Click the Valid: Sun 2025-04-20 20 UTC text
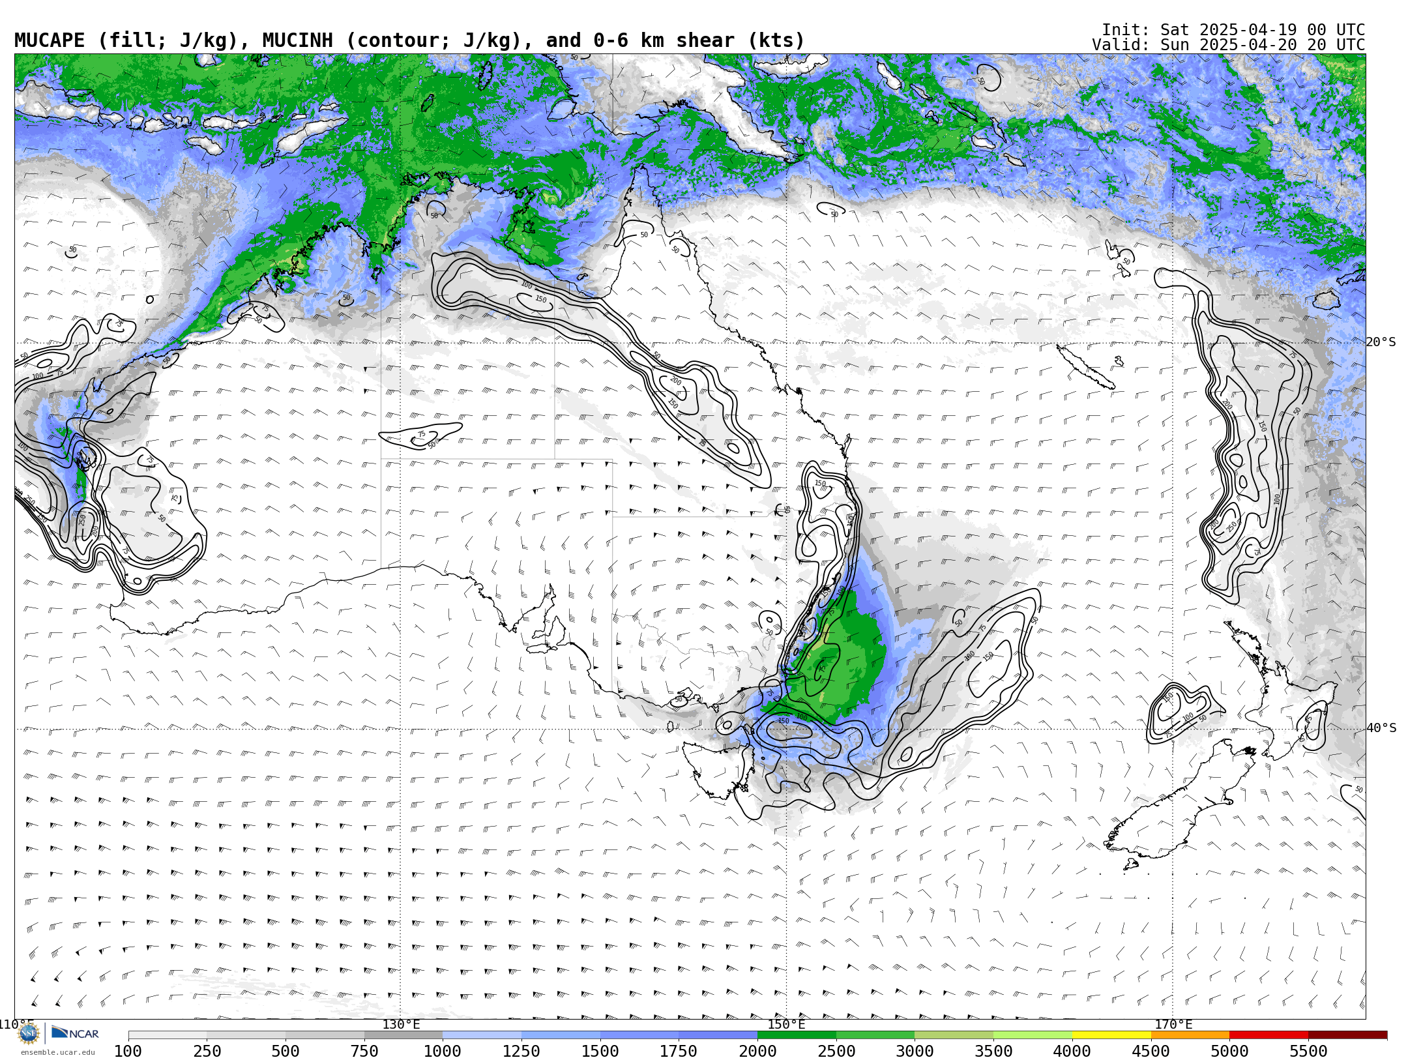 click(1229, 45)
